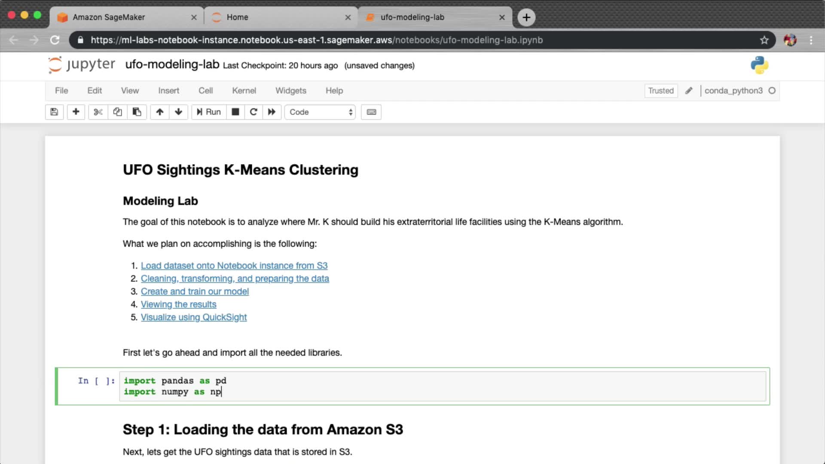Click the Visualize using QuickSight link
Image resolution: width=825 pixels, height=464 pixels.
coord(193,317)
